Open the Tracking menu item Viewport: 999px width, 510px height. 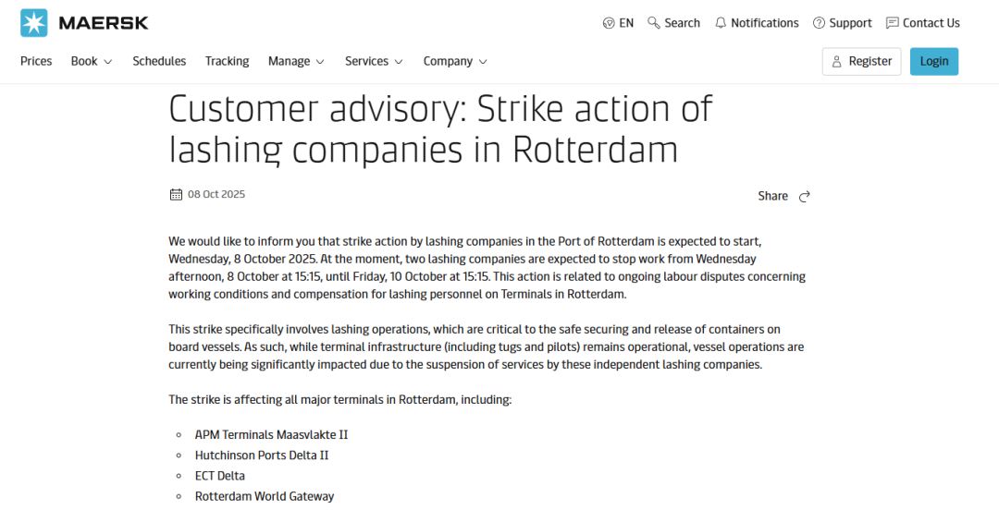pos(227,61)
